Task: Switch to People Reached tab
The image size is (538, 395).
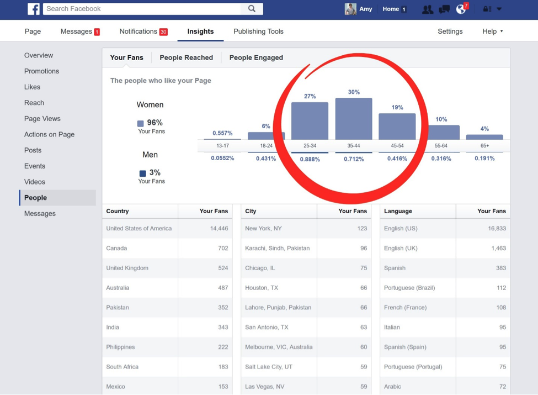Action: [187, 57]
